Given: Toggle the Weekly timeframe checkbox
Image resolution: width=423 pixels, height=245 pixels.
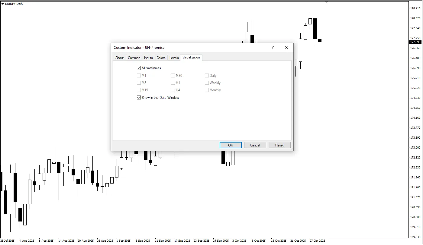Looking at the screenshot, I should (x=207, y=83).
